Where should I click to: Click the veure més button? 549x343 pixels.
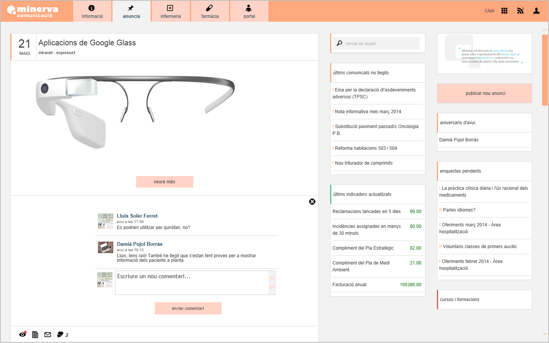[165, 182]
